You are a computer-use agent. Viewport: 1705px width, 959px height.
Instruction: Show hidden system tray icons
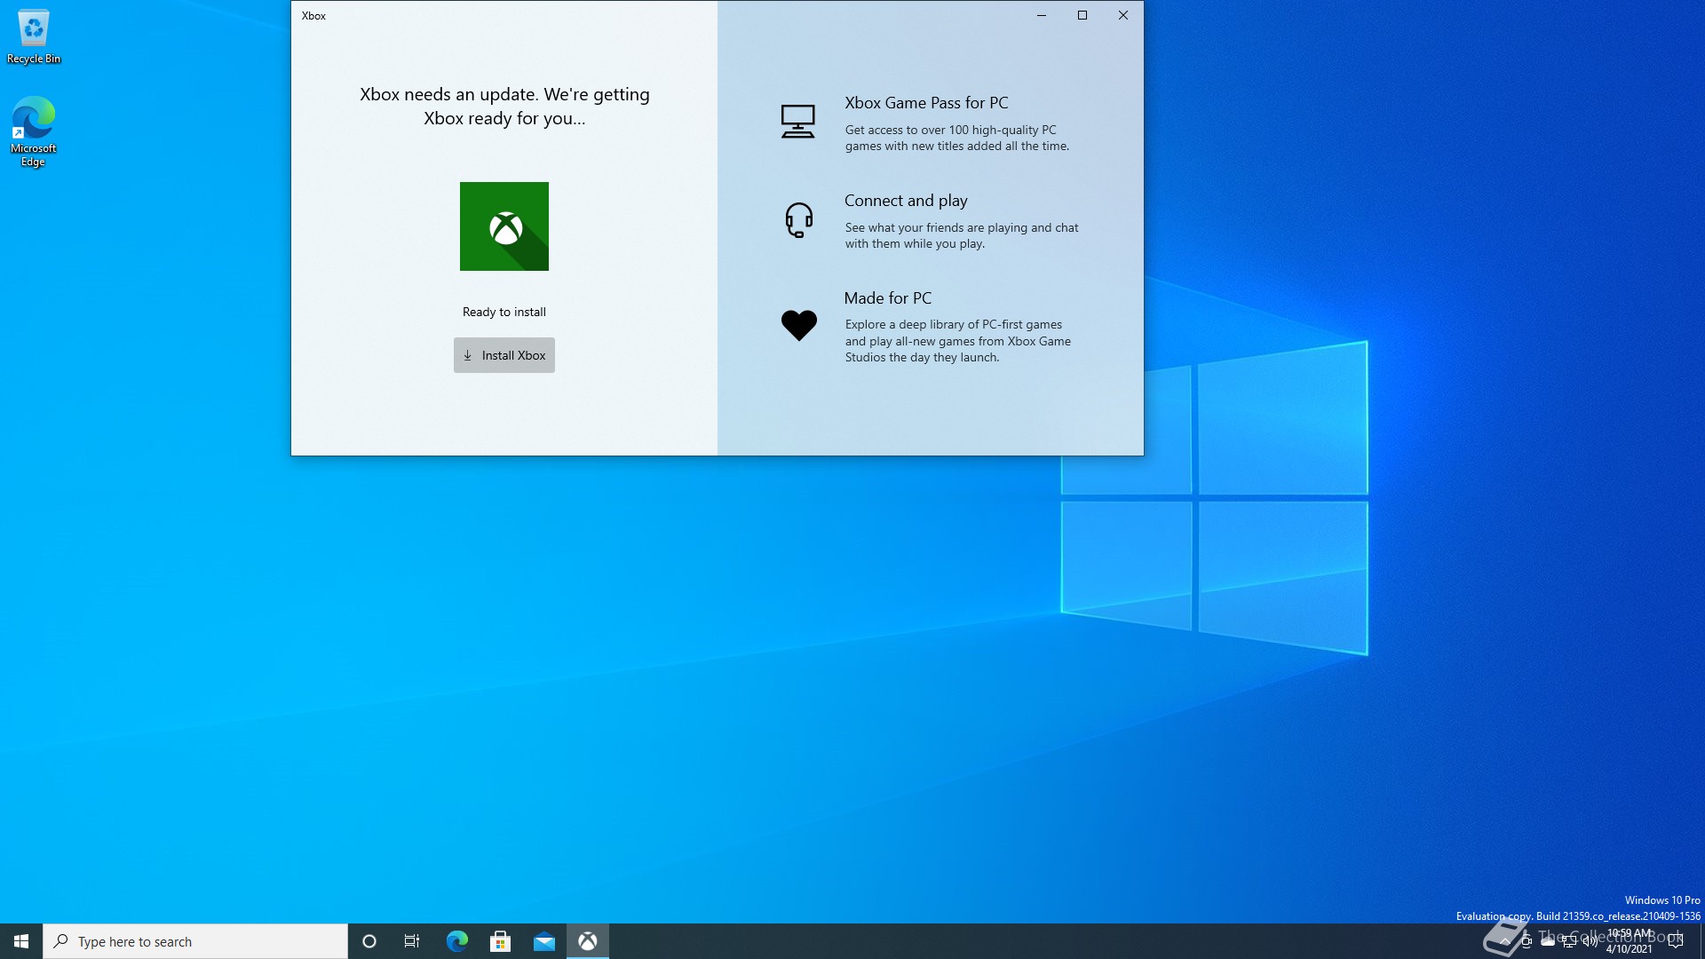[x=1505, y=941]
